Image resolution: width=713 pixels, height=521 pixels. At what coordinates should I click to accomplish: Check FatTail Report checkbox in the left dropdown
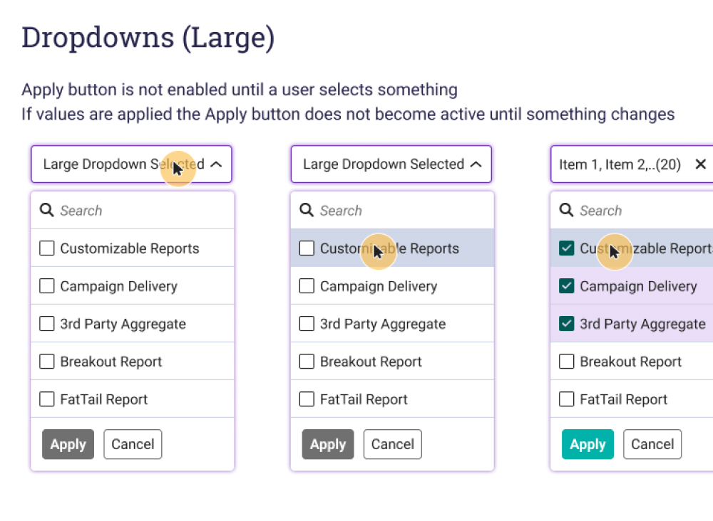point(47,399)
